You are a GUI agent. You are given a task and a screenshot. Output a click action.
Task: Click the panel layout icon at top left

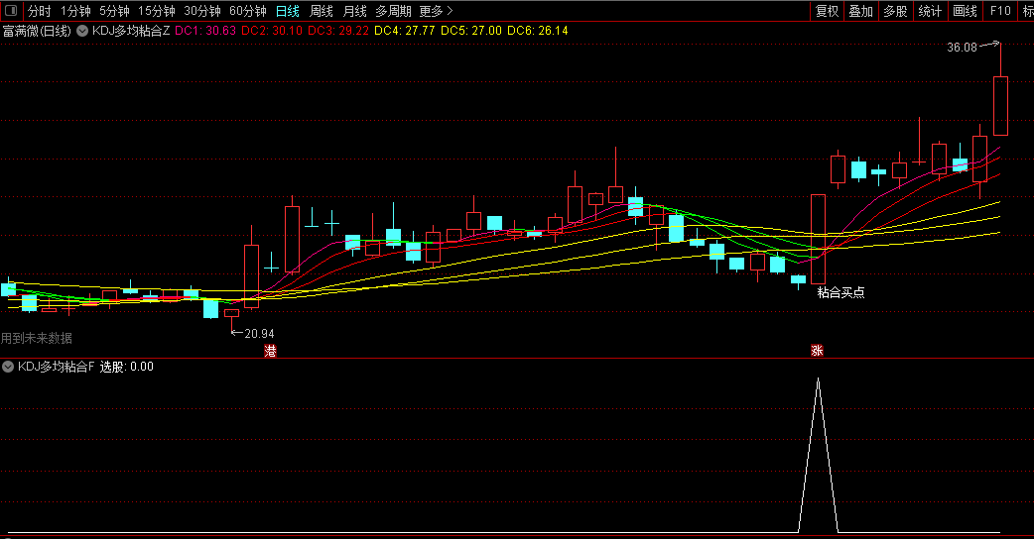coord(11,11)
